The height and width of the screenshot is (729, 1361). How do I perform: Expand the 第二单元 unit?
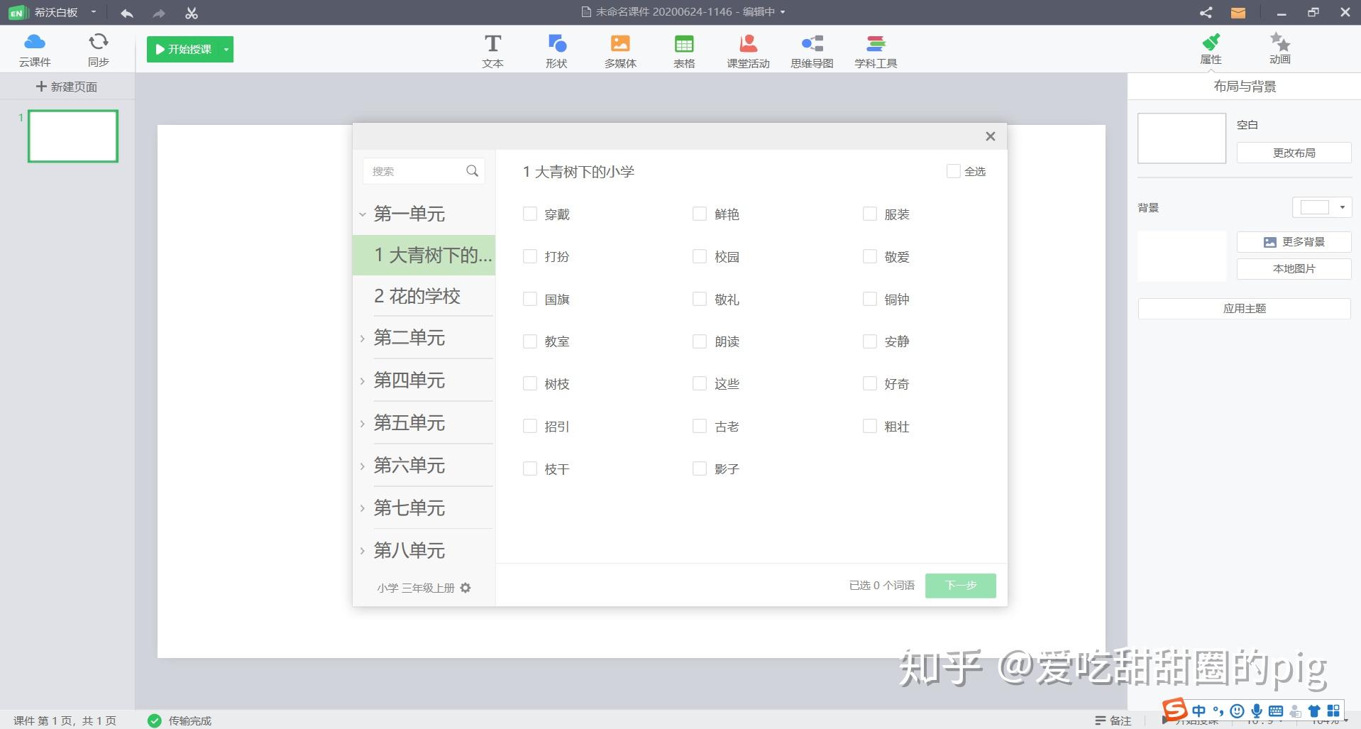(363, 339)
